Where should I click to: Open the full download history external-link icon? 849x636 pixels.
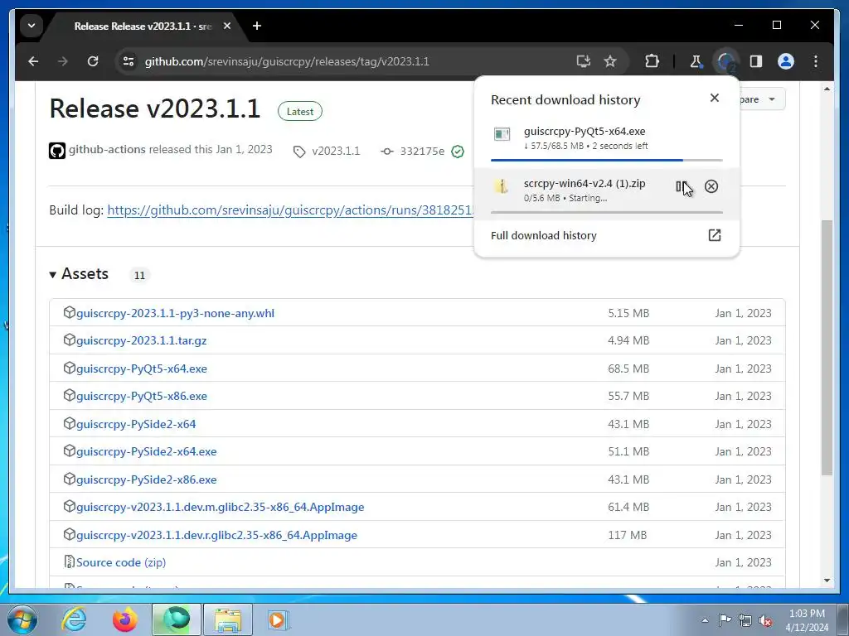tap(714, 235)
